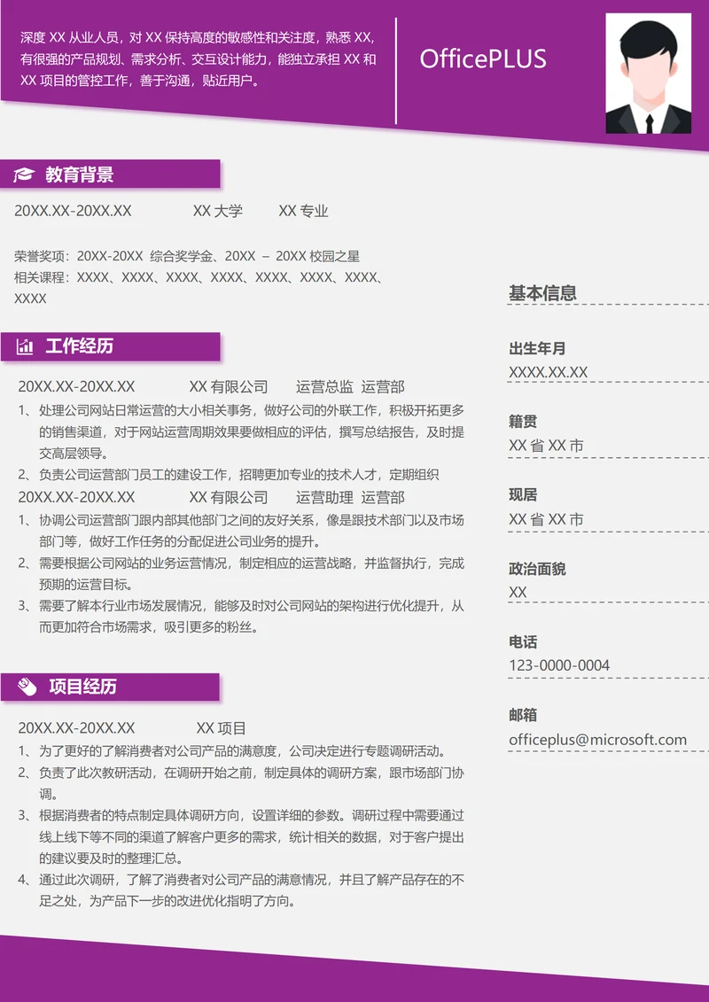Click the mouse icon beside 项目经历
Image resolution: width=709 pixels, height=1002 pixels.
coord(26,687)
